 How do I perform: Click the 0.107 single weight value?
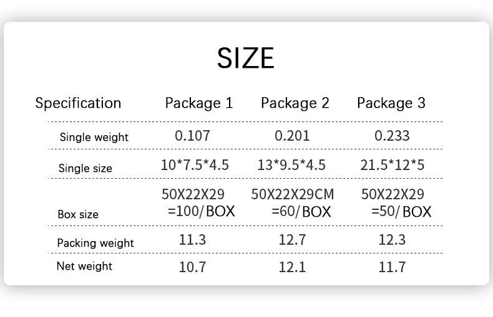(x=192, y=135)
